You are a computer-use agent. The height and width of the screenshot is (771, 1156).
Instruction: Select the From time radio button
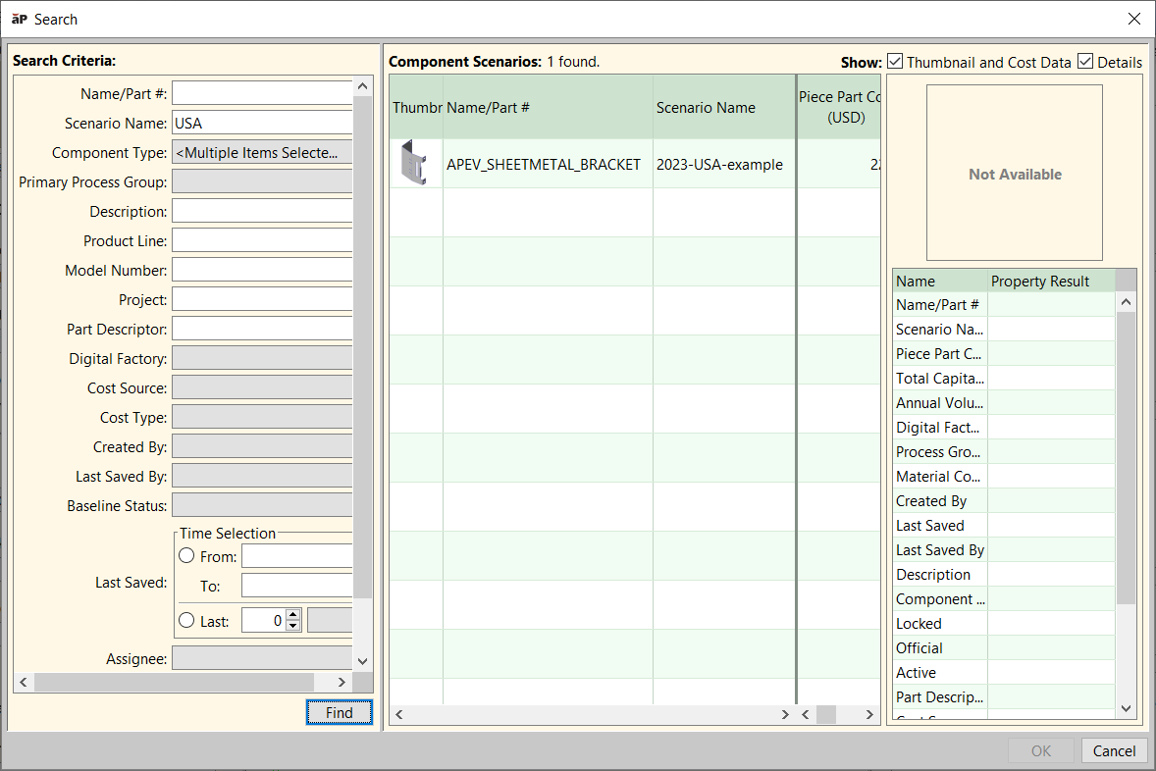click(x=186, y=556)
